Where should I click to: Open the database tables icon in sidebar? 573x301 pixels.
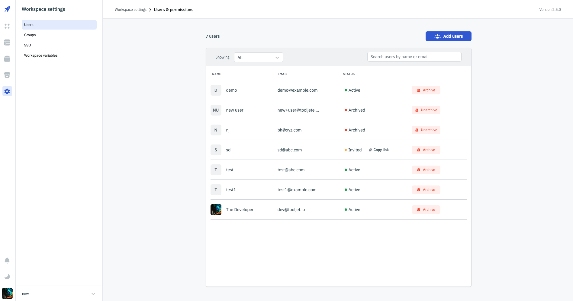(x=7, y=43)
